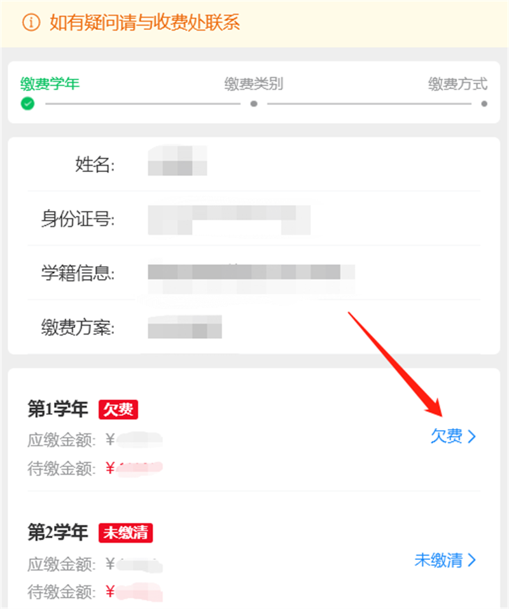Click the gray step dot under 缴费方式
The height and width of the screenshot is (609, 509).
pos(484,104)
